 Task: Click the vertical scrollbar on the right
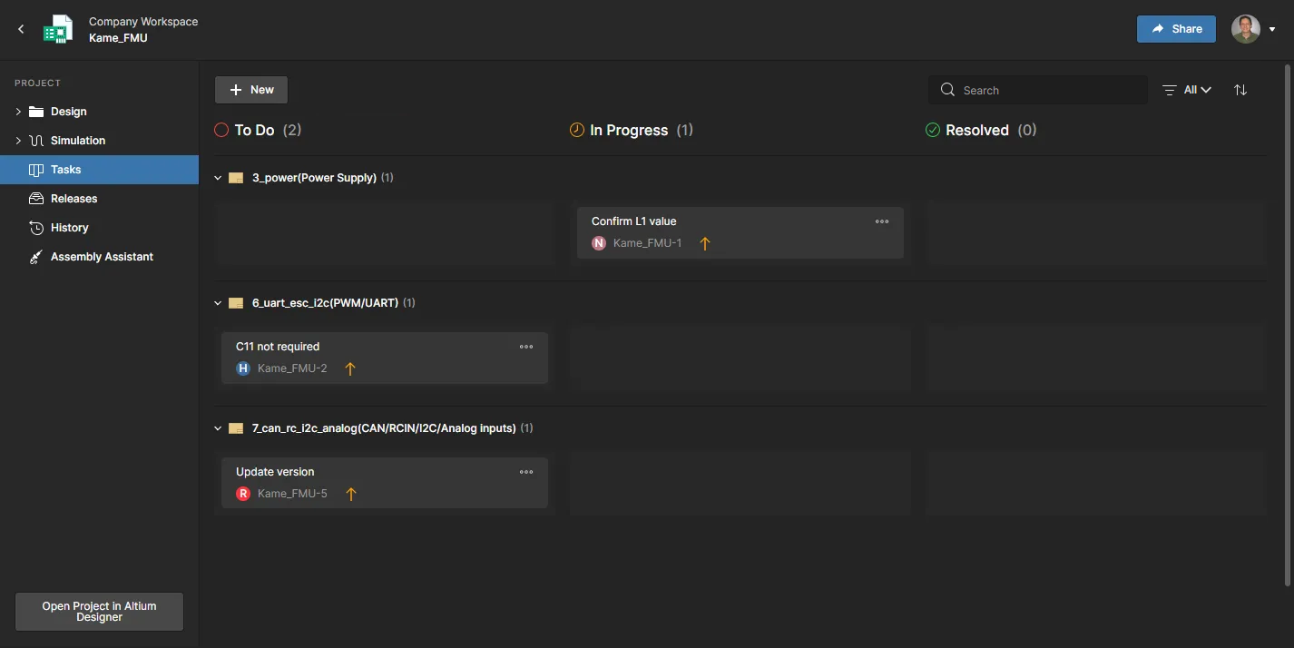point(1288,325)
